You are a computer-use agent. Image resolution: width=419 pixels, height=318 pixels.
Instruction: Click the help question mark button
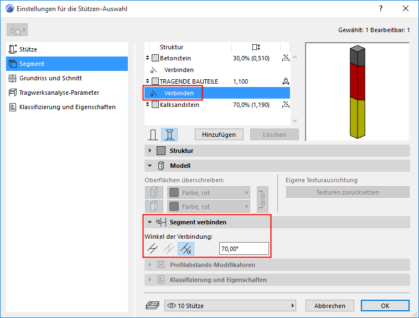tap(380, 8)
